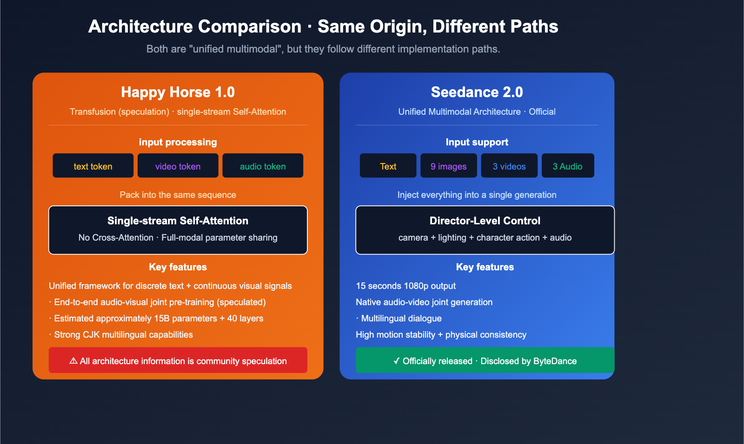Screen dimensions: 744x444
Task: Click the Text input support badge
Action: tap(388, 165)
